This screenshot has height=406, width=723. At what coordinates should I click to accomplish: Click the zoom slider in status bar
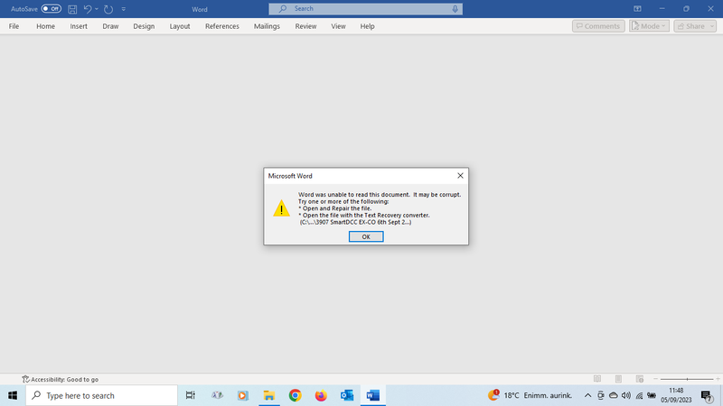click(687, 379)
